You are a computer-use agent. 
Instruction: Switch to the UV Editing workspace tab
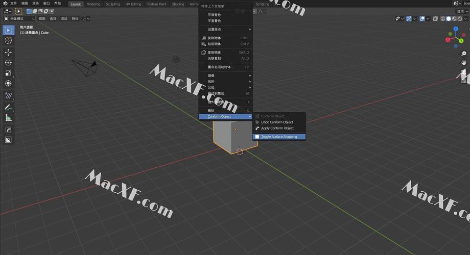tap(133, 4)
